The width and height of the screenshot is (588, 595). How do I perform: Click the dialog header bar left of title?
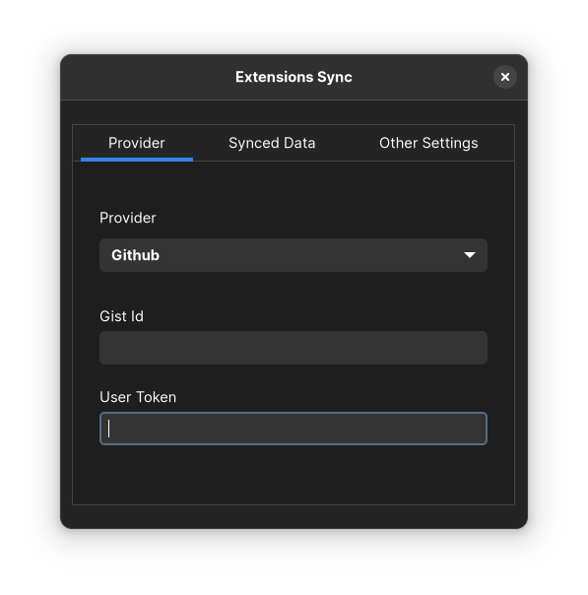click(x=148, y=77)
